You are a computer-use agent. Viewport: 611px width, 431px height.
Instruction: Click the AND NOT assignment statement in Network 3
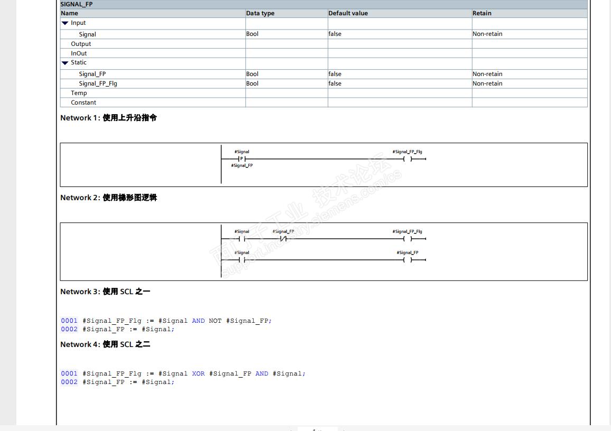pos(177,321)
